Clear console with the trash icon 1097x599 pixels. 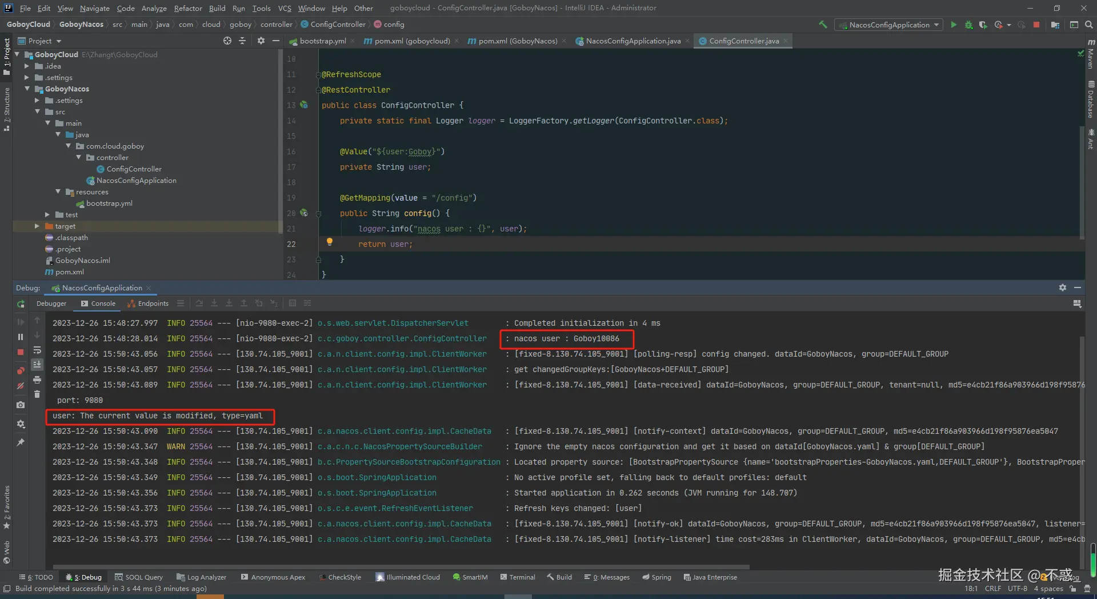coord(37,394)
